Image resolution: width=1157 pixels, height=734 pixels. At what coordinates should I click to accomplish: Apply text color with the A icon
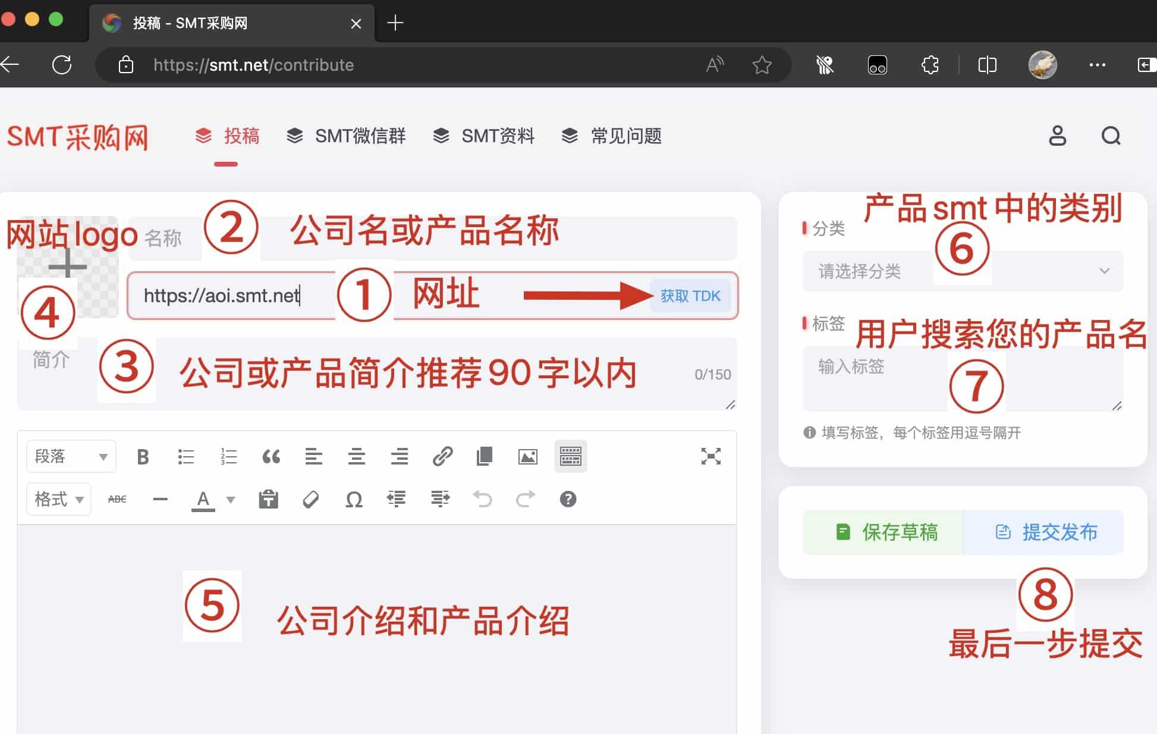click(x=203, y=500)
